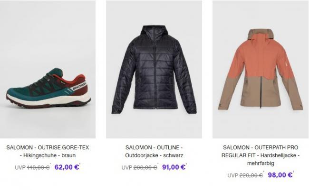Click the struck-through UVP 200,00 € price
The width and height of the screenshot is (309, 190).
point(139,167)
